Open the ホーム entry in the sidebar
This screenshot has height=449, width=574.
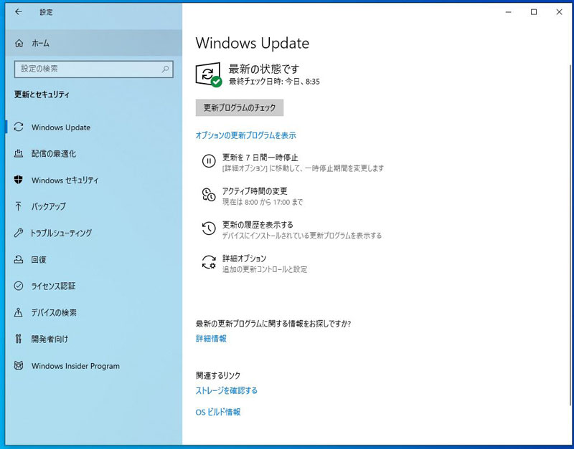[x=94, y=43]
